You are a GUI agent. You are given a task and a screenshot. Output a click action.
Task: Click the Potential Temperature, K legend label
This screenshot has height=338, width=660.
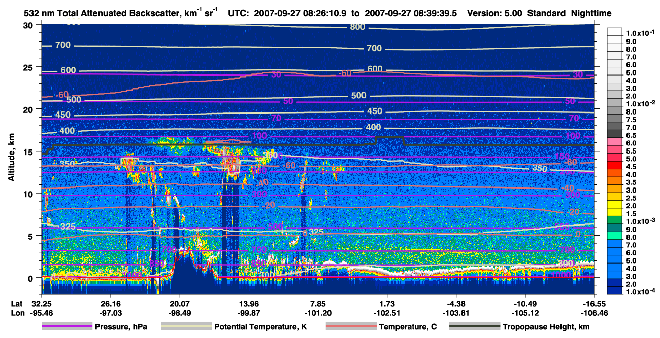pyautogui.click(x=260, y=327)
